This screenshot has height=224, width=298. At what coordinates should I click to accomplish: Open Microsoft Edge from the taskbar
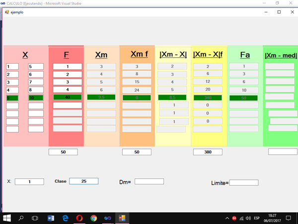(x=65, y=218)
